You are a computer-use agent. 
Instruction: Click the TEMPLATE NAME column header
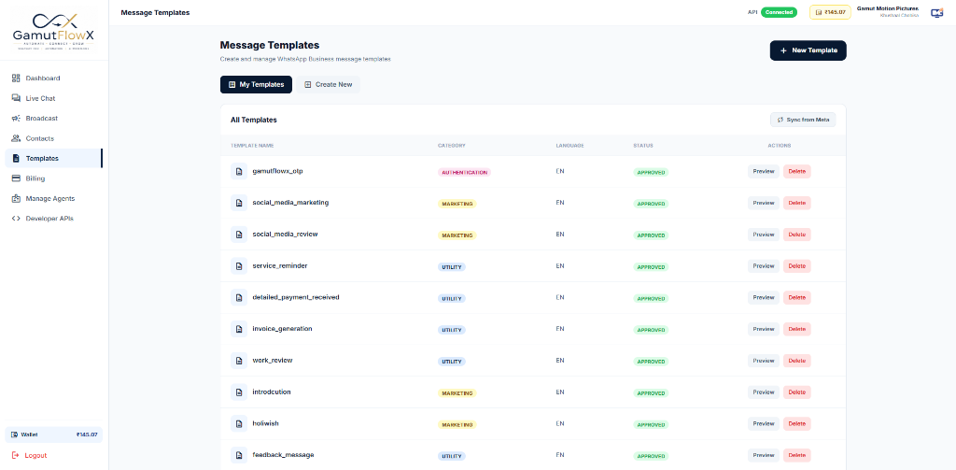[252, 146]
